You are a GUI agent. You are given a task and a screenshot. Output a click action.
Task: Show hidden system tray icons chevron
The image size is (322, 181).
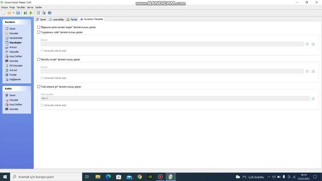coord(269,176)
